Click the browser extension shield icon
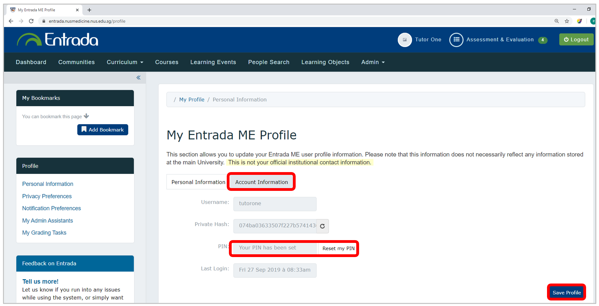The image size is (599, 306). [579, 21]
